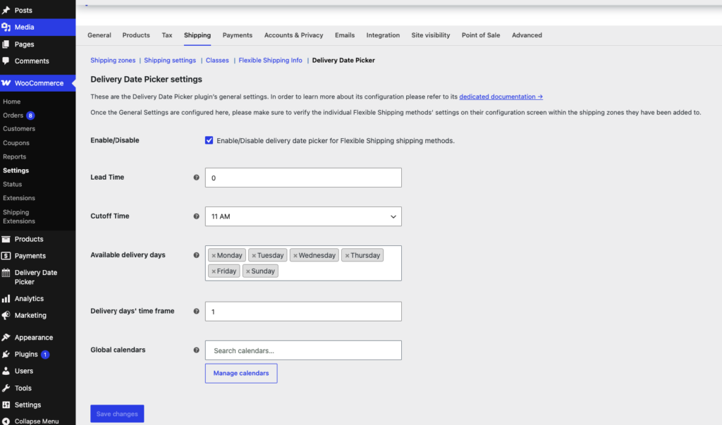Image resolution: width=722 pixels, height=425 pixels.
Task: Open Status in WooCommerce submenu
Action: (x=13, y=184)
